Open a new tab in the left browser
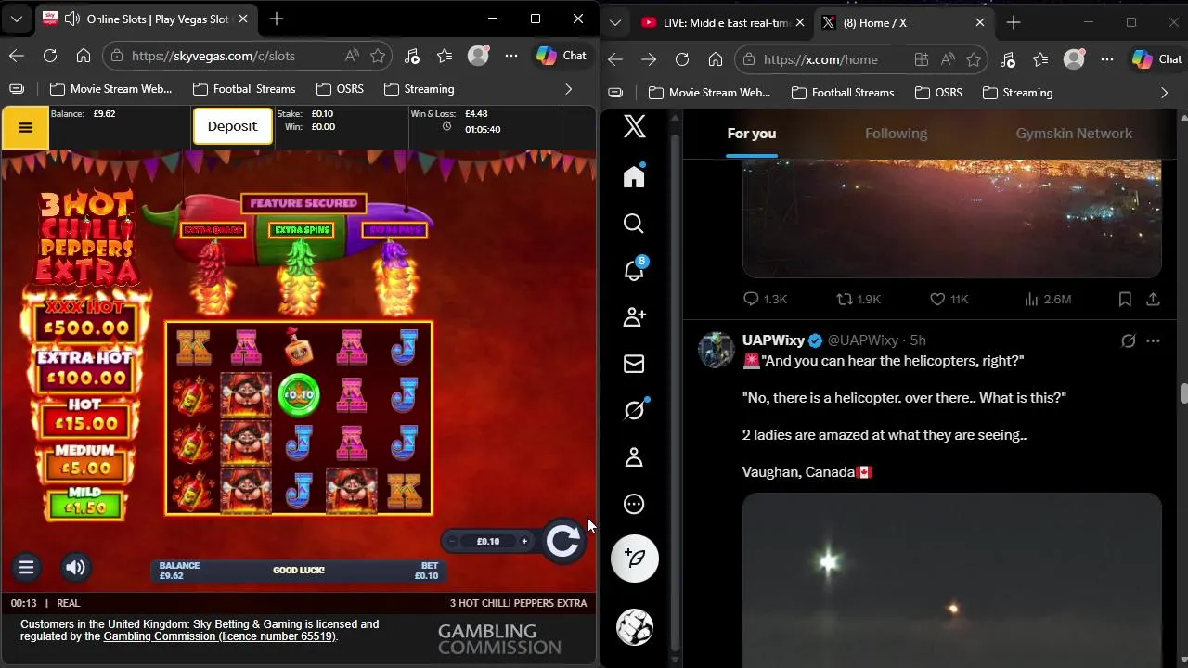Viewport: 1188px width, 668px height. 277,19
